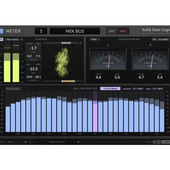The height and width of the screenshot is (170, 170).
Task: Click the left meter max value 5.0
Action: (x=117, y=77)
